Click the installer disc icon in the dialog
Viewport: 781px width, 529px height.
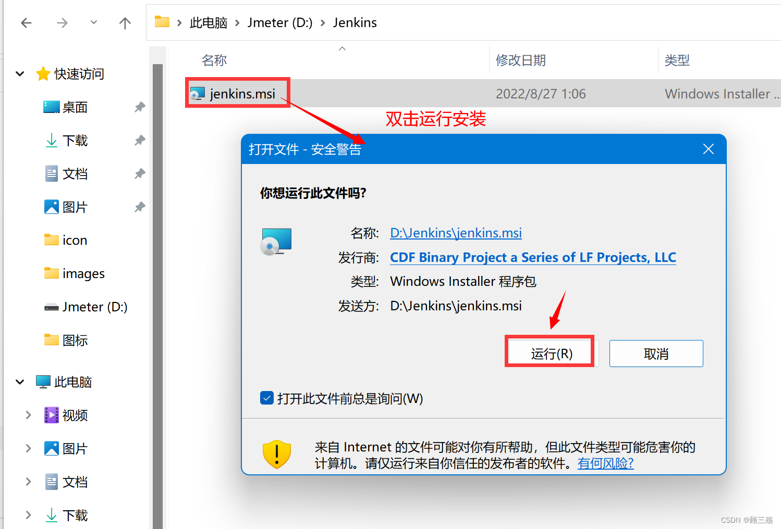coord(276,241)
